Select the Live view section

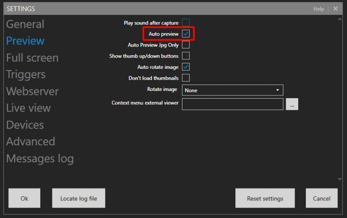point(28,108)
